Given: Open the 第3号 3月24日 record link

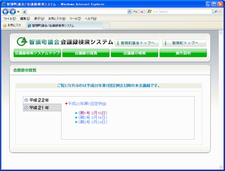Looking at the screenshot, I should [x=93, y=122].
